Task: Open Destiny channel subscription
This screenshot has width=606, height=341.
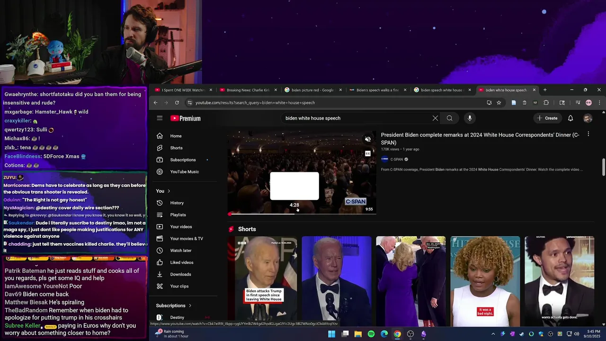Action: tap(185, 317)
